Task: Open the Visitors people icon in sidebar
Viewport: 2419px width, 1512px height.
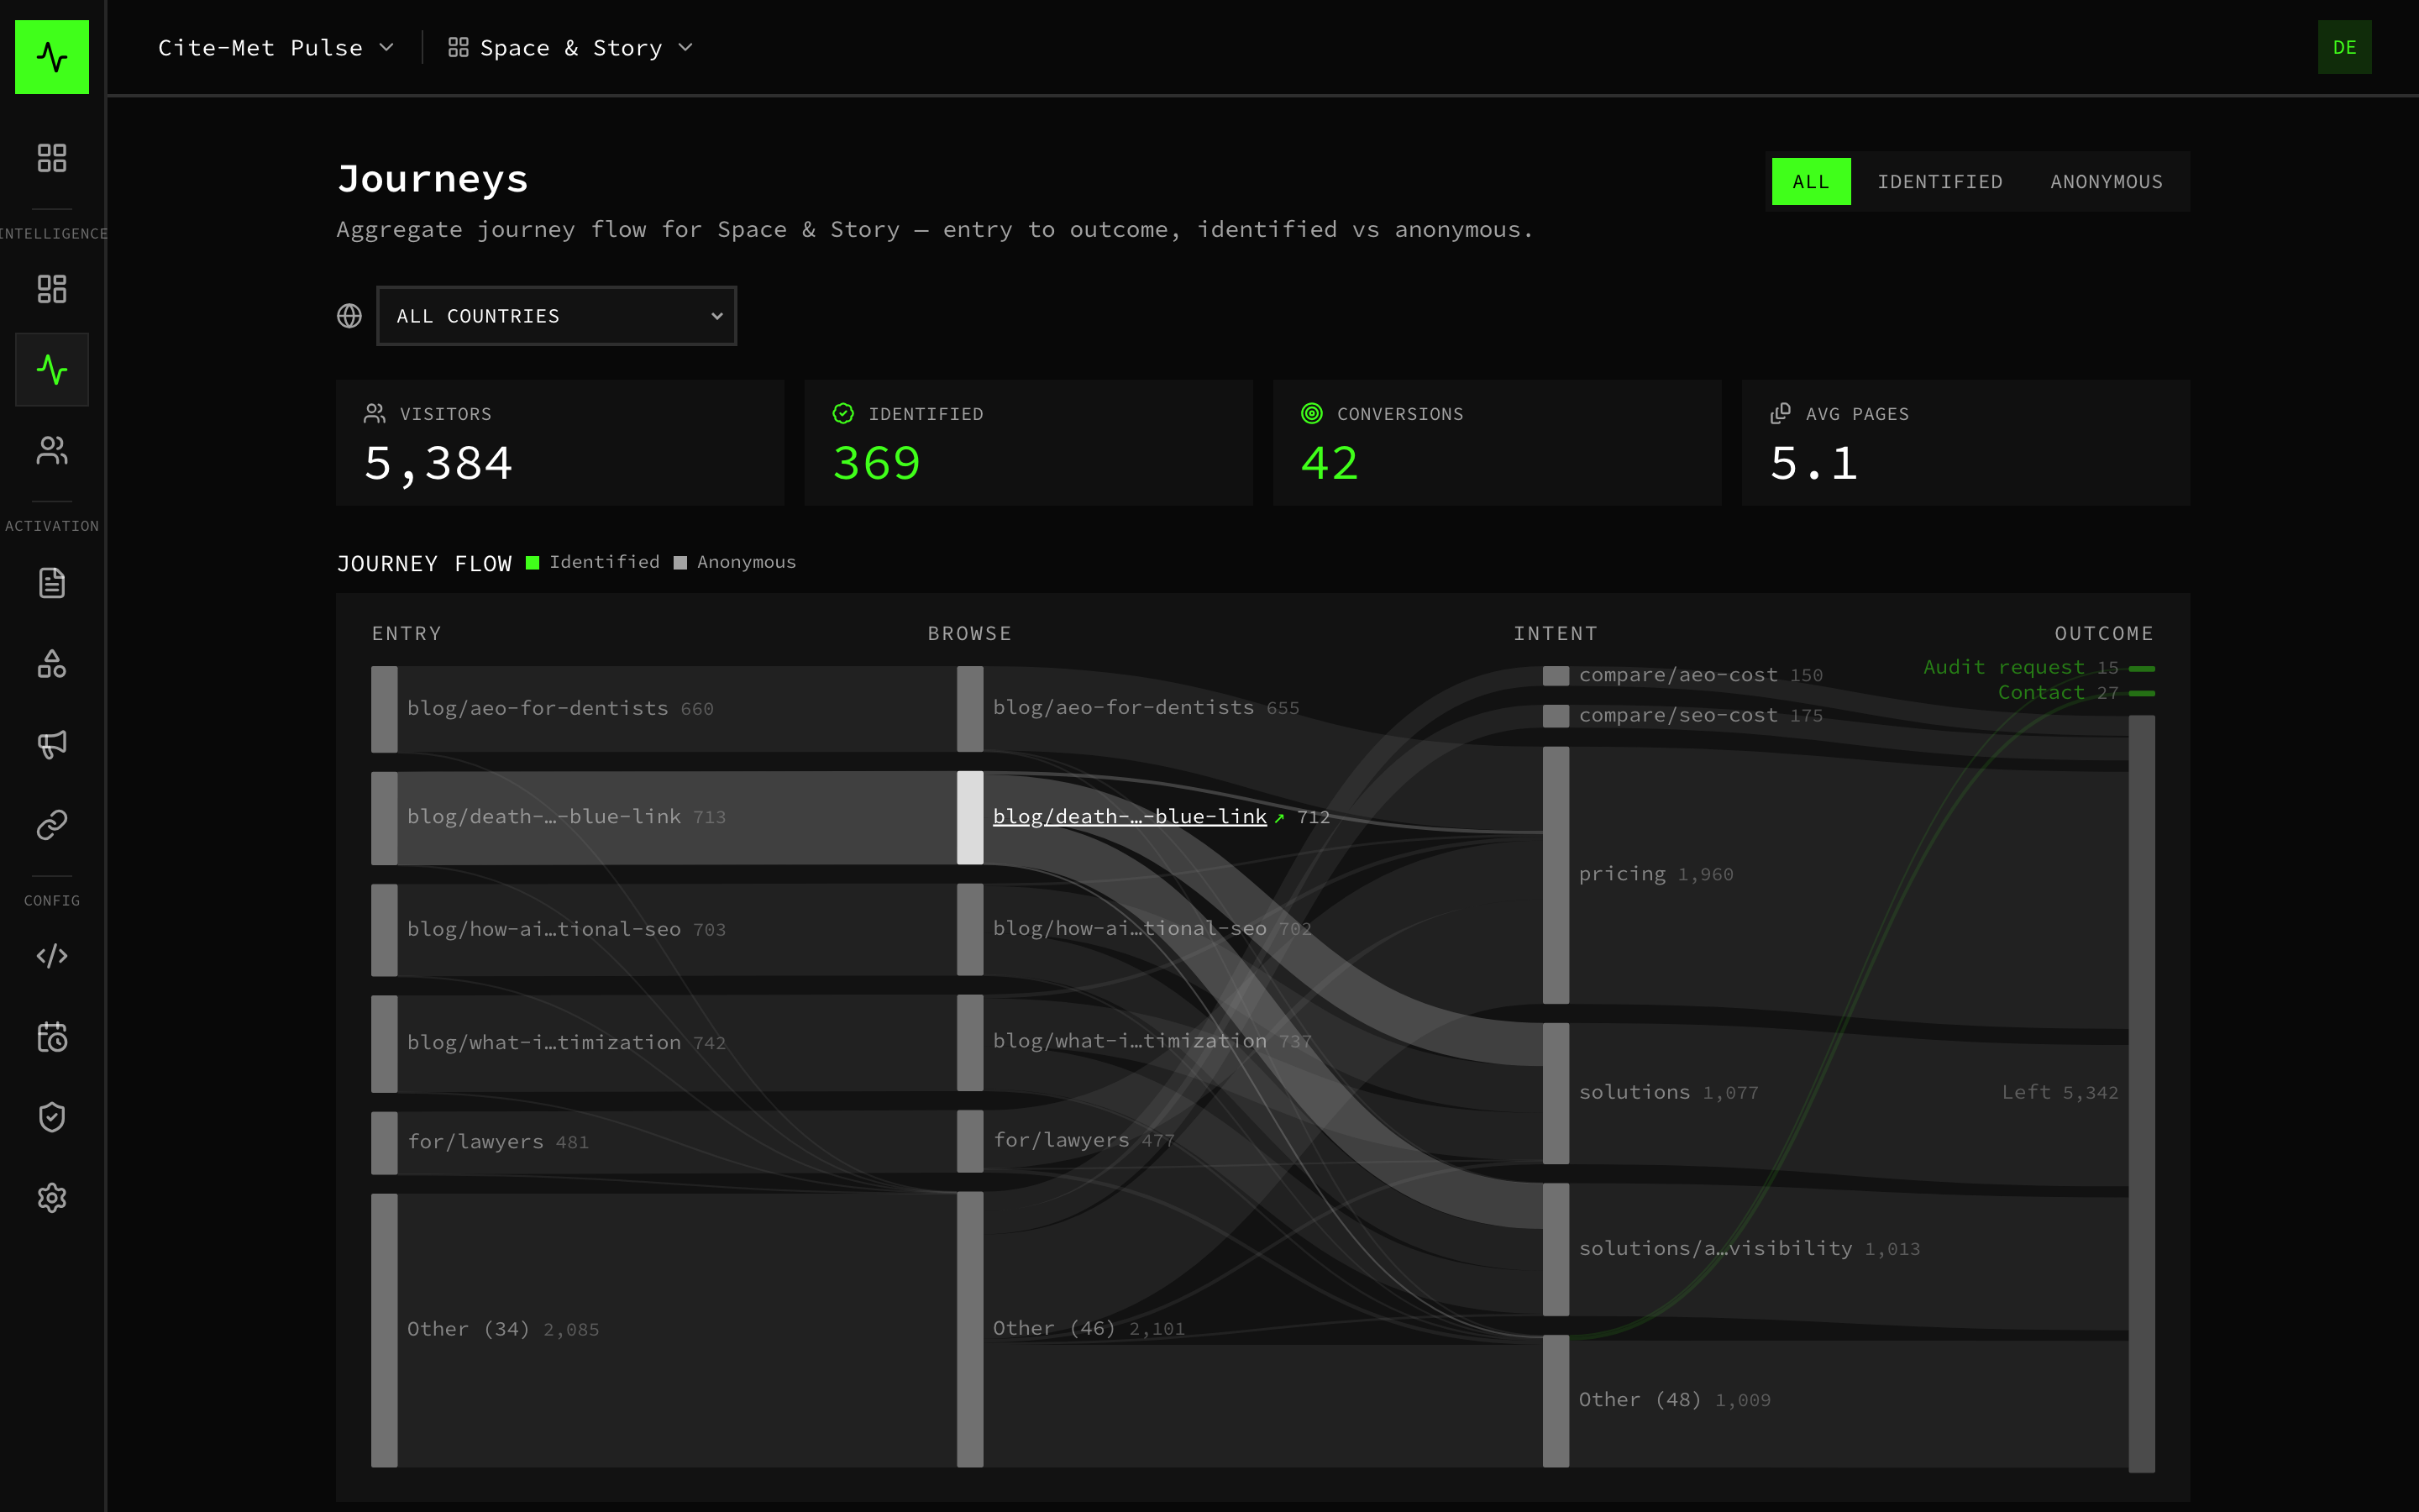Action: pos(52,451)
